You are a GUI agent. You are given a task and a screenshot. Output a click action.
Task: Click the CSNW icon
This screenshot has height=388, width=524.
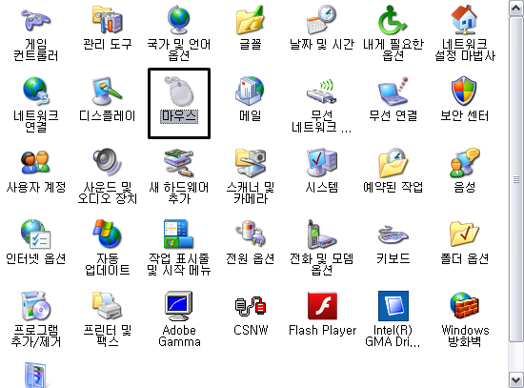coord(251,306)
